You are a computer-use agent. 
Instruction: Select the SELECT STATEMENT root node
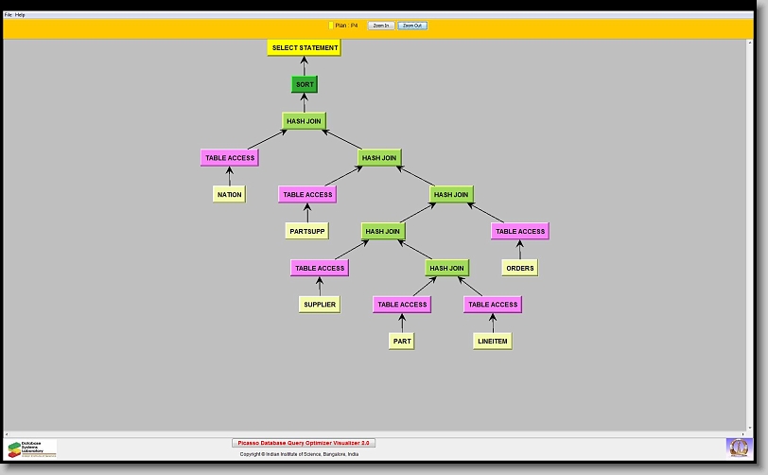point(305,47)
